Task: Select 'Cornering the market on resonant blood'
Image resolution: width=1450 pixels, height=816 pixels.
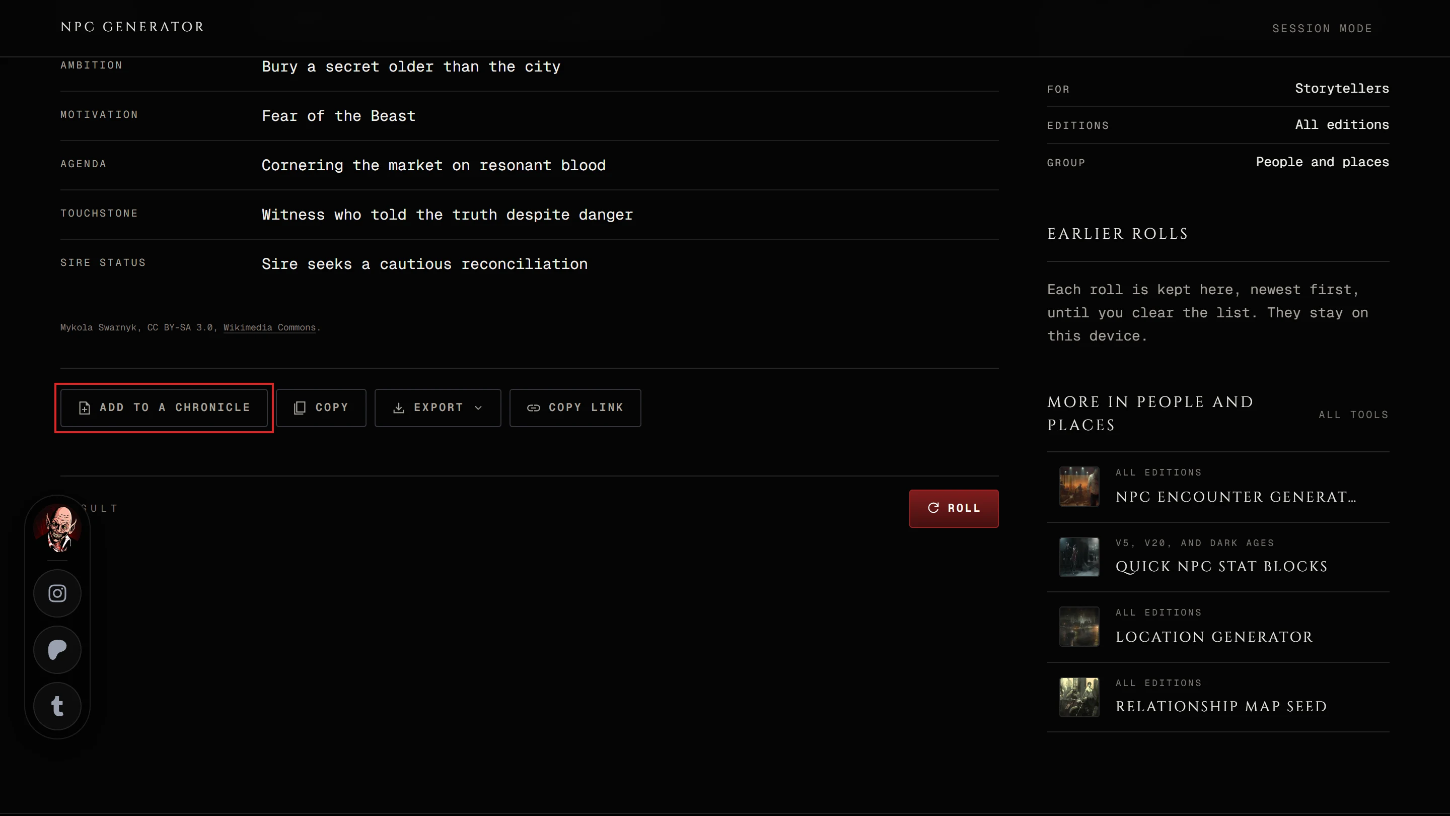Action: tap(433, 165)
